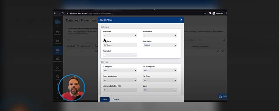Go back using the browser back arrow
279x111 pixels.
coord(55,13)
